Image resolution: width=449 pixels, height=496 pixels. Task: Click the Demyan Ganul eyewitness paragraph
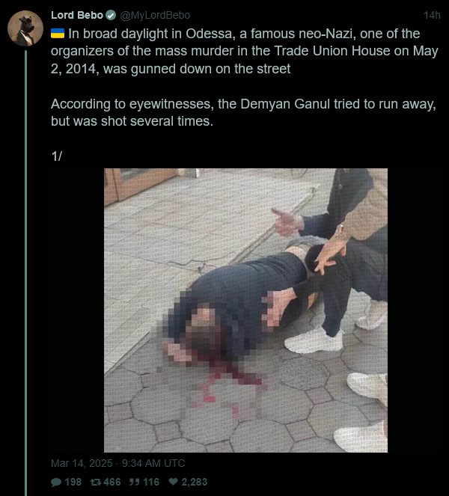(243, 113)
